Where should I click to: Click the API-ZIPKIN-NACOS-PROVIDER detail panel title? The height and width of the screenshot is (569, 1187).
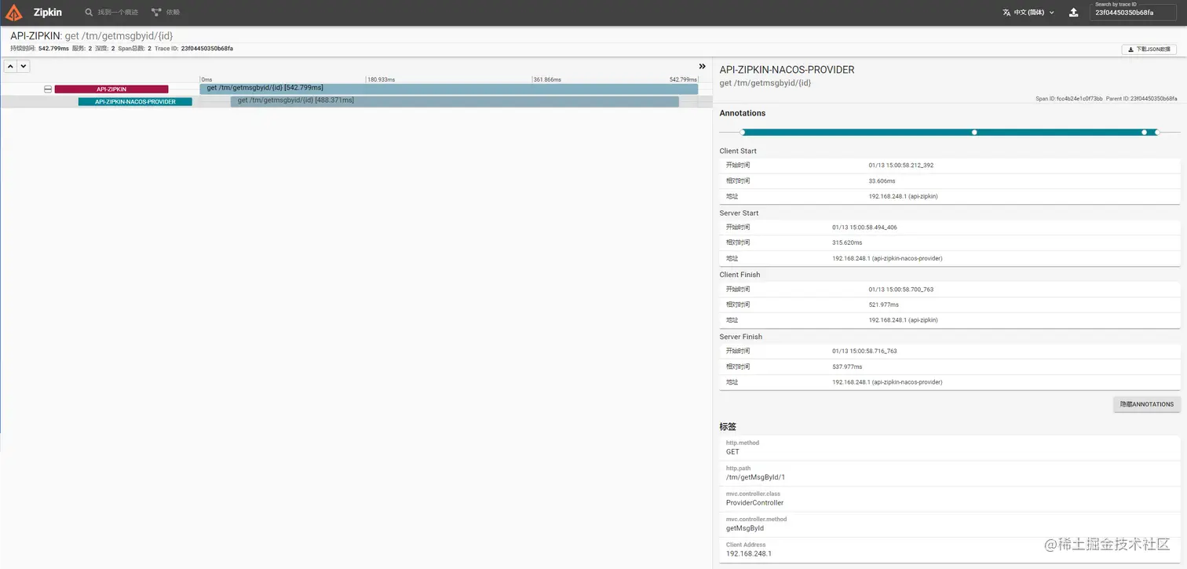(x=787, y=70)
